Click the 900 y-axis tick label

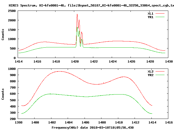pyautogui.click(x=13, y=75)
